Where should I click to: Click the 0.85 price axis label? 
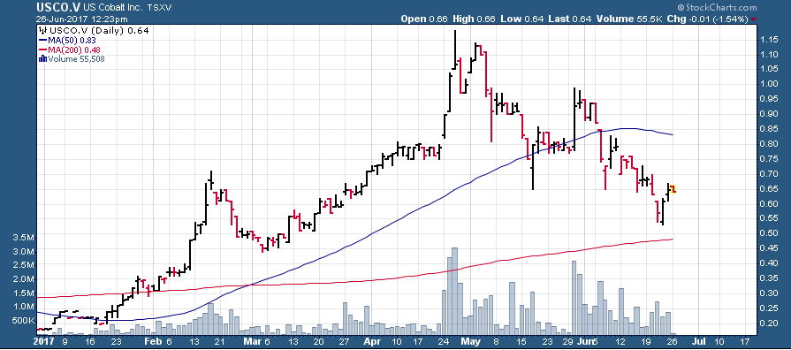(769, 129)
